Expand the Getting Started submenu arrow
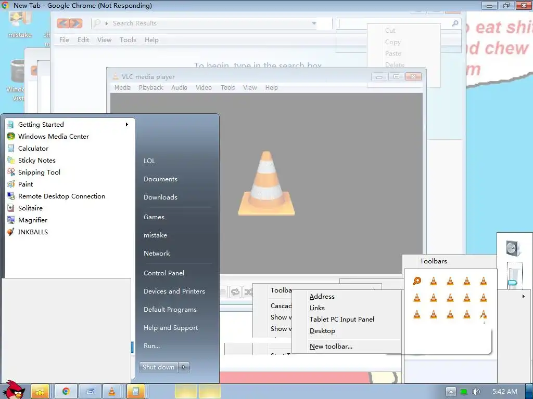The width and height of the screenshot is (533, 399). (x=127, y=125)
